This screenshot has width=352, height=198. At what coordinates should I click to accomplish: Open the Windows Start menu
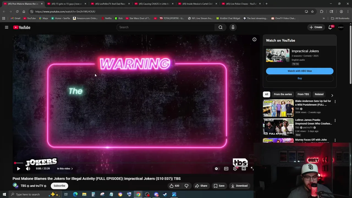coord(4,194)
